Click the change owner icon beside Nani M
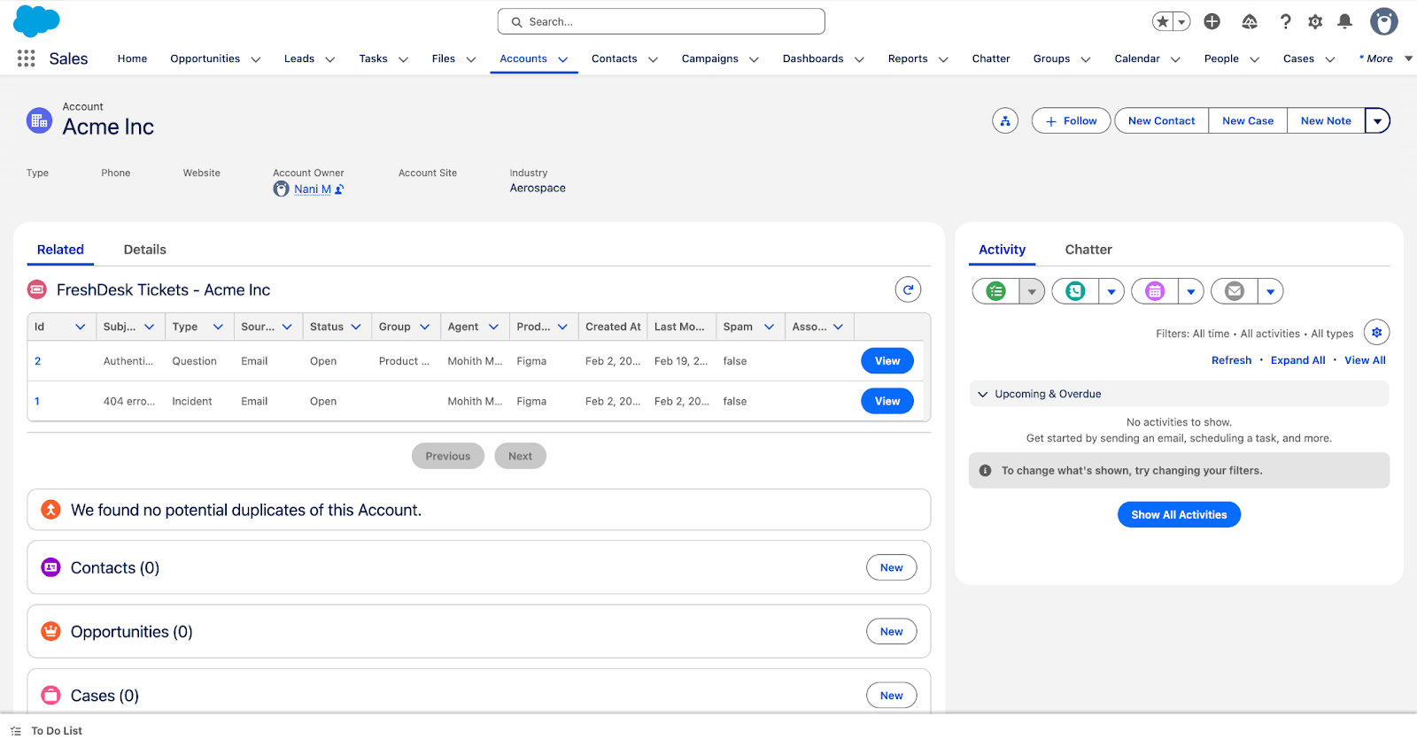 click(x=339, y=189)
